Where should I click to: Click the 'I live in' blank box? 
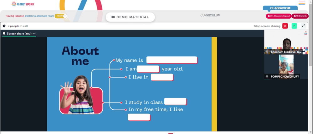click(162, 77)
